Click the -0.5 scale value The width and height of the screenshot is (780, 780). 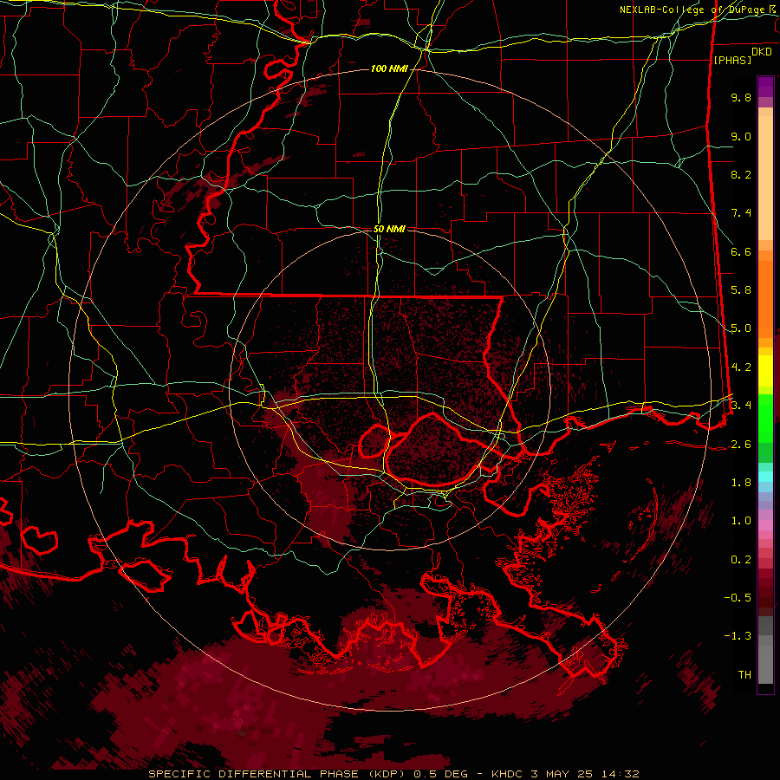point(738,598)
